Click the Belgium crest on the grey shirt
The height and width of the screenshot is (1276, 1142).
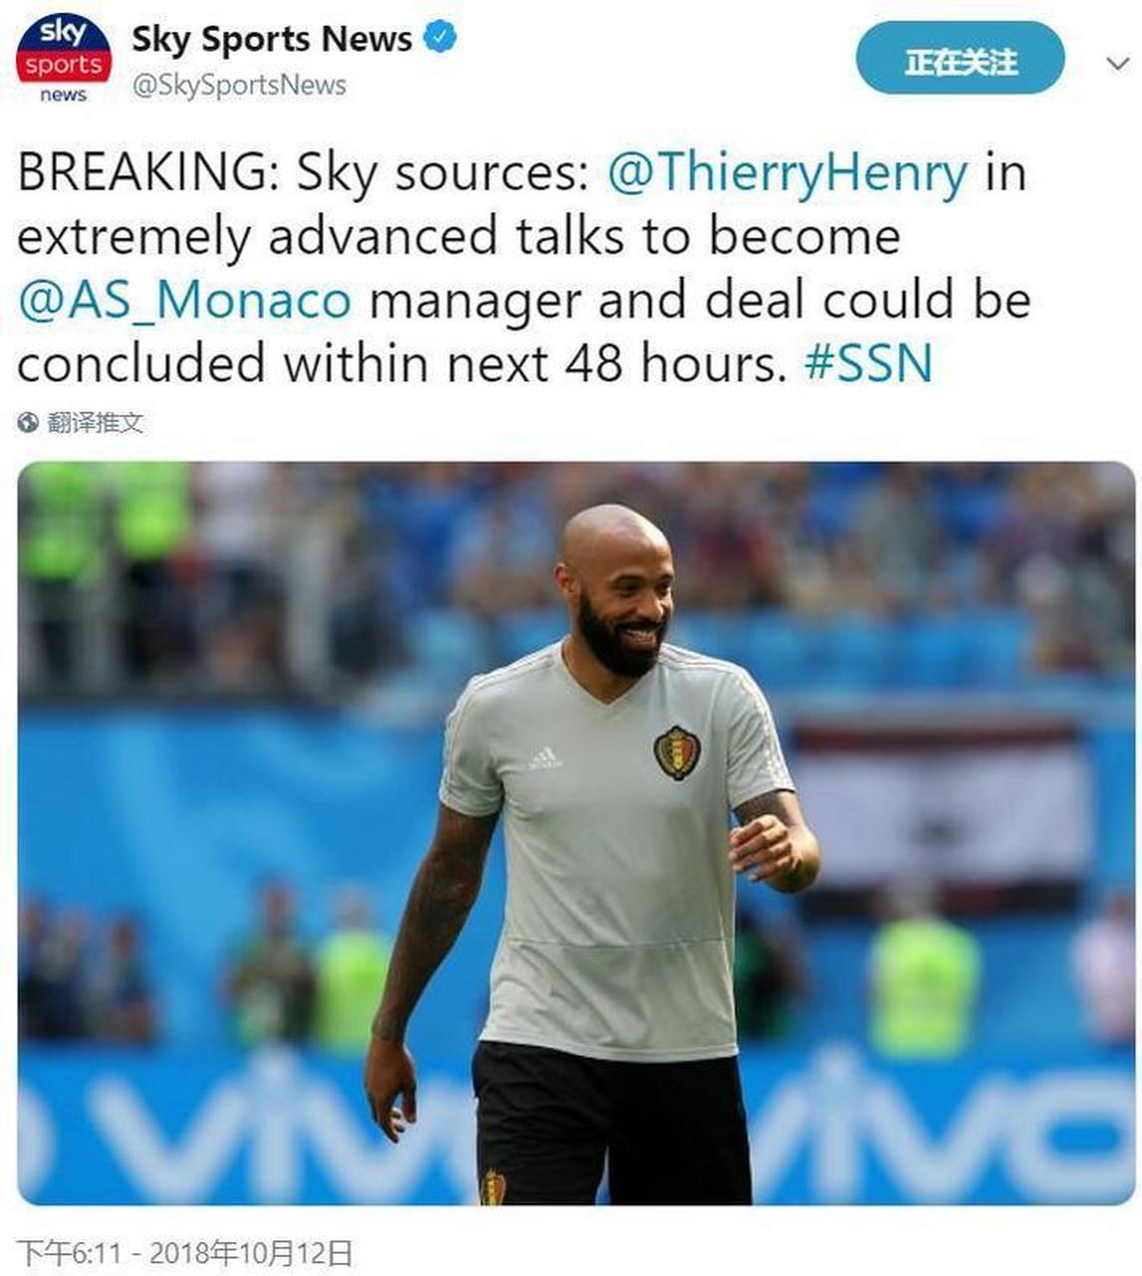tap(677, 752)
